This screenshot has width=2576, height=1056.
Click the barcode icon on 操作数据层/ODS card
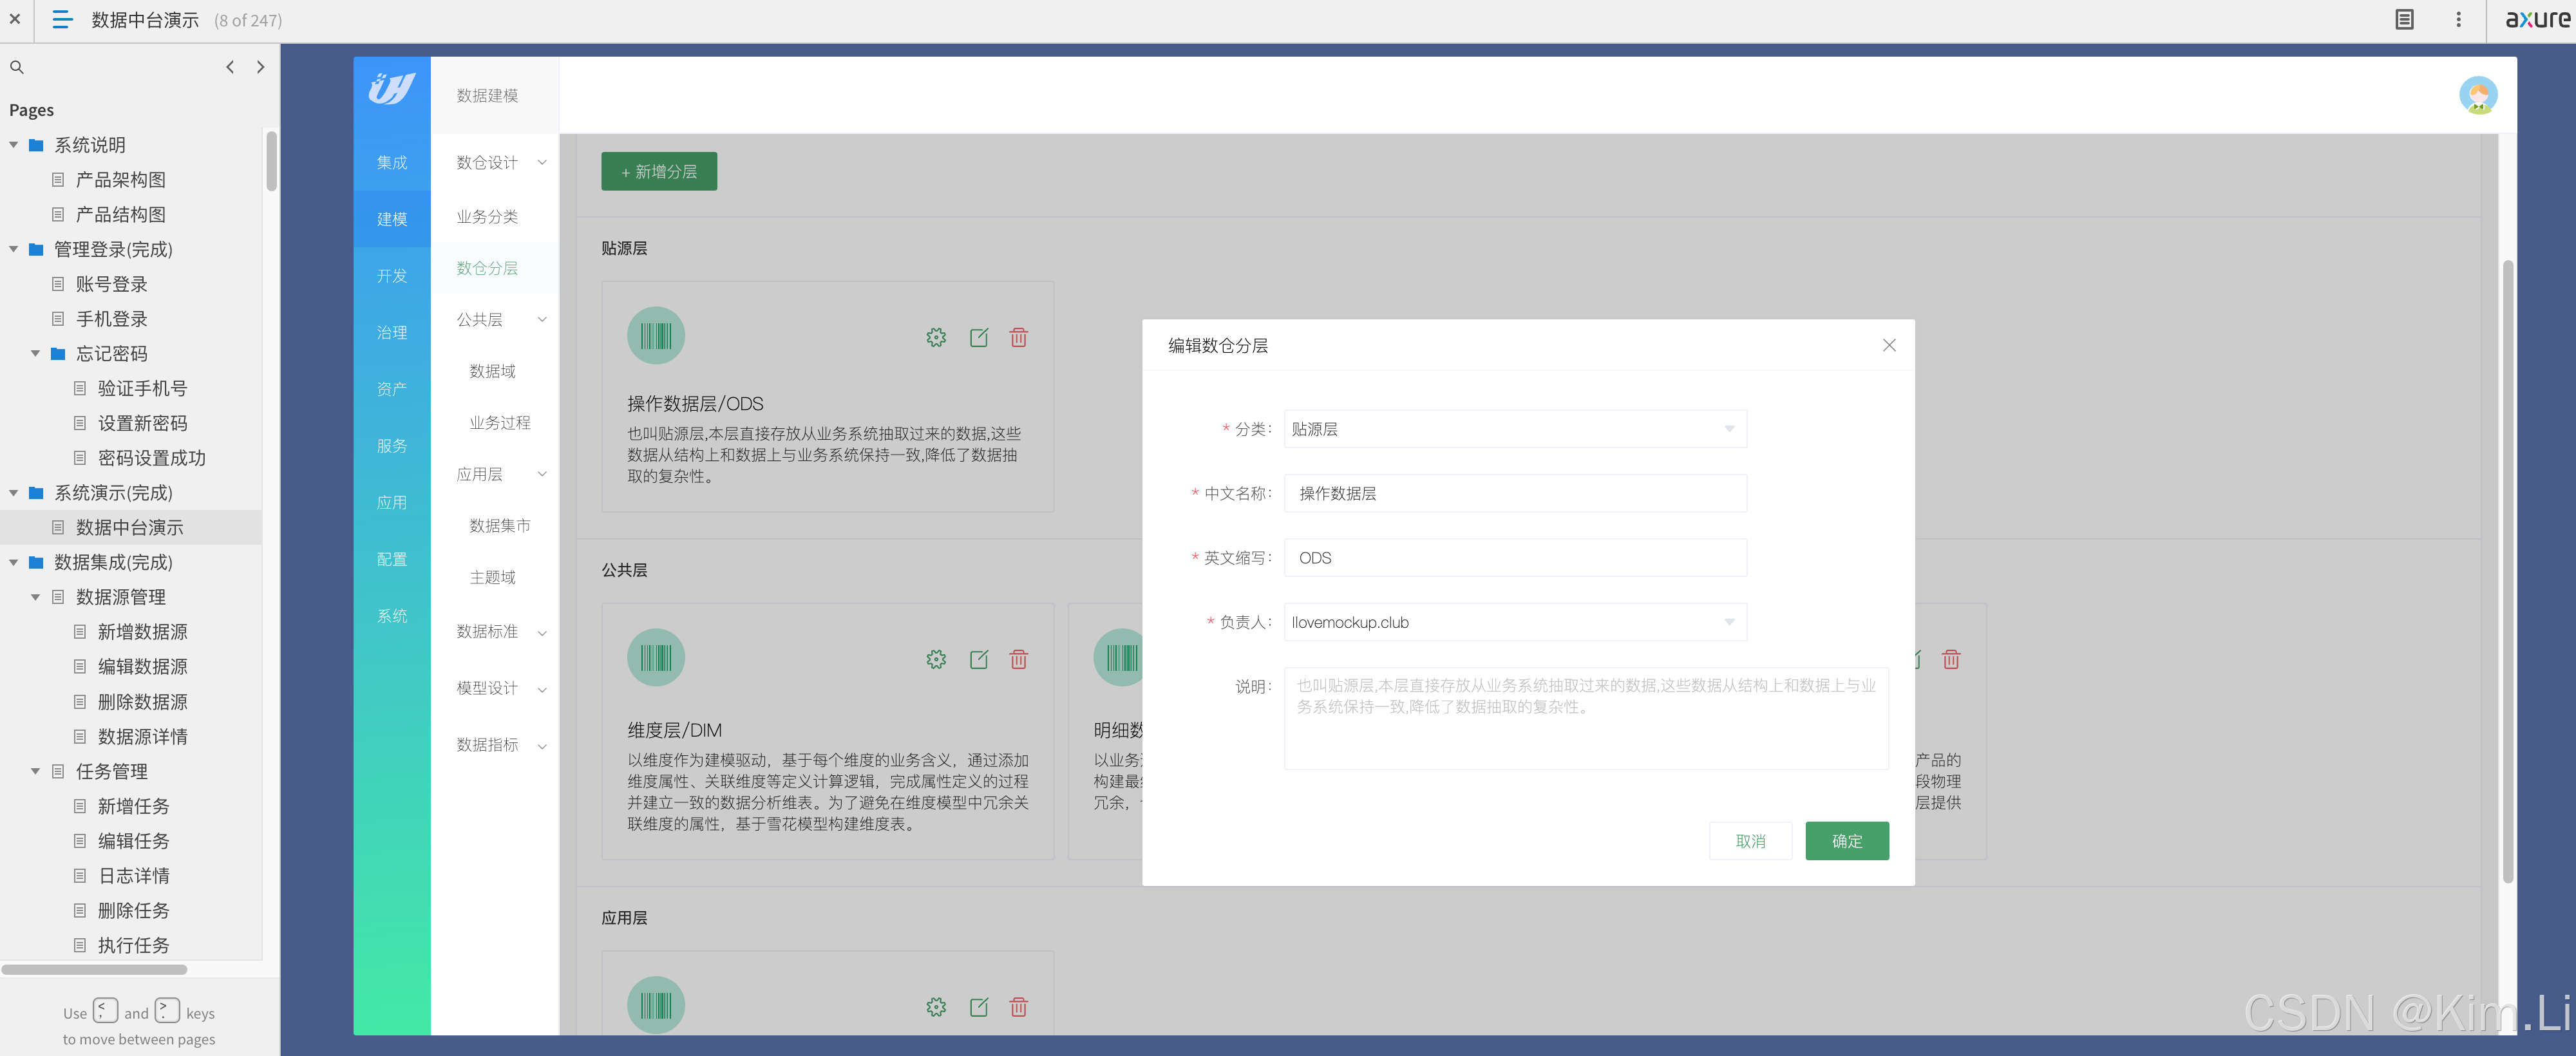click(x=656, y=336)
